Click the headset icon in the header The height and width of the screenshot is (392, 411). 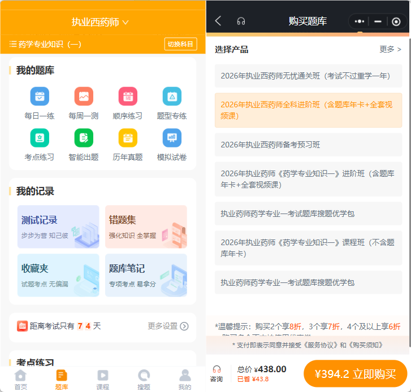241,21
